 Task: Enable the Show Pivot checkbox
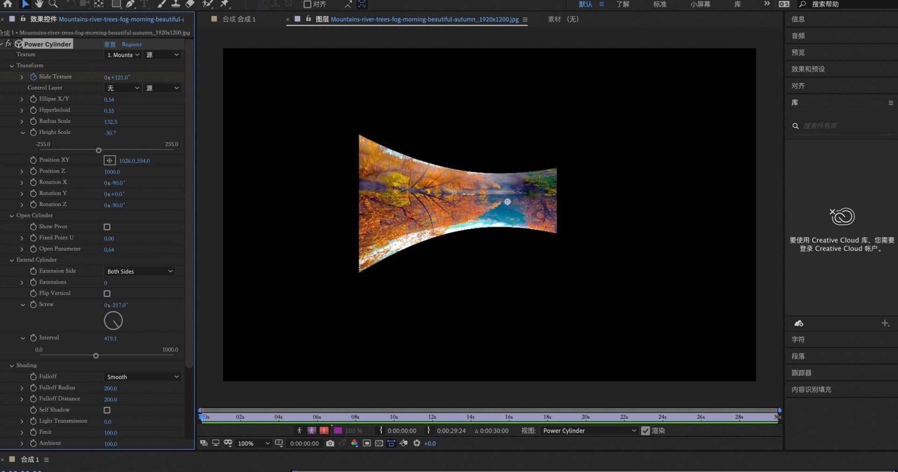point(107,227)
